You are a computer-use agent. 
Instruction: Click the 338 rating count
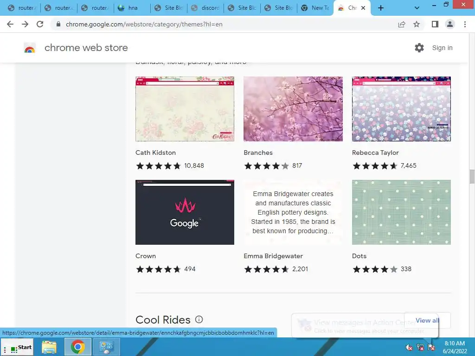[406, 269]
